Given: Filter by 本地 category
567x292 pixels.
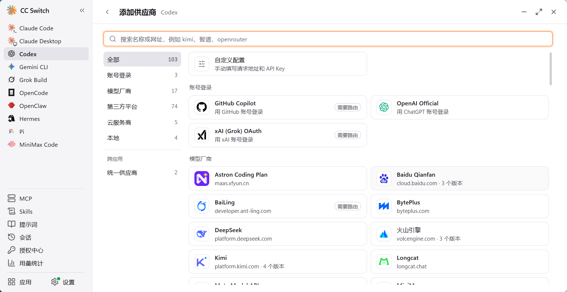Looking at the screenshot, I should pos(142,138).
